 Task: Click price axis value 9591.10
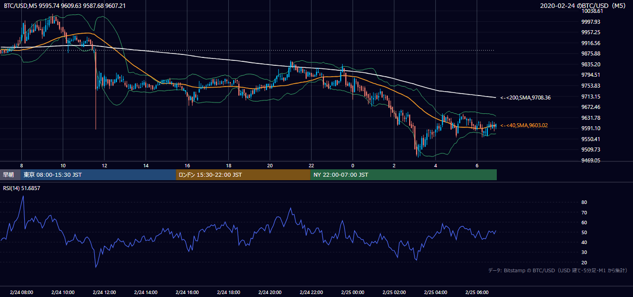coord(590,128)
